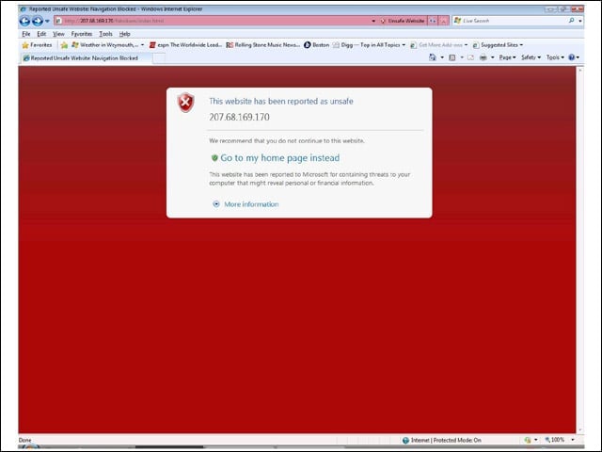Viewport: 602px width, 452px height.
Task: Click the 100% zoom level button
Action: [554, 440]
